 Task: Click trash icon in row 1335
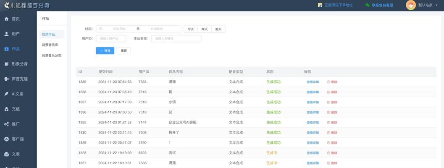pos(328,123)
